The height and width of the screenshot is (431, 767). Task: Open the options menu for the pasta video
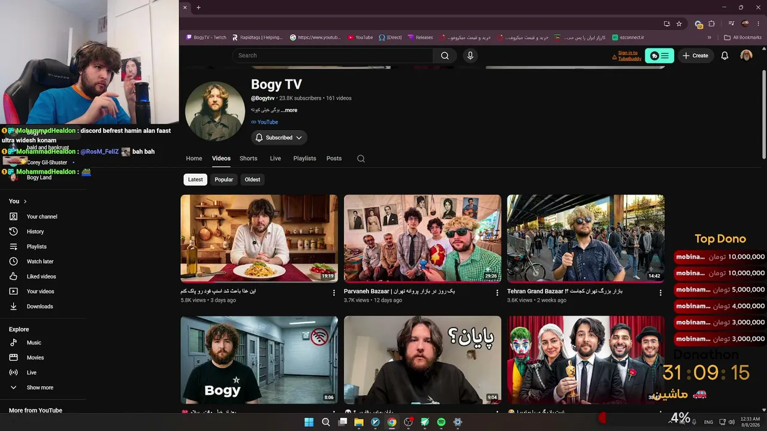click(334, 293)
